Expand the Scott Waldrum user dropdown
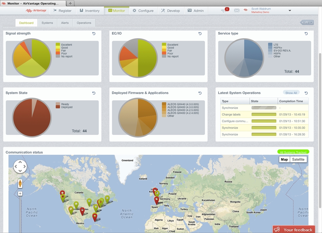The image size is (322, 233). point(289,11)
